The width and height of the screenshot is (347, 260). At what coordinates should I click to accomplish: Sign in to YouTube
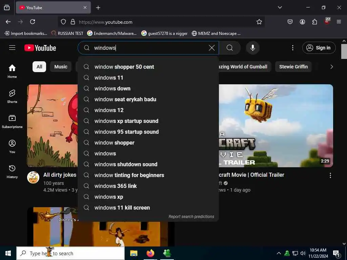[319, 48]
